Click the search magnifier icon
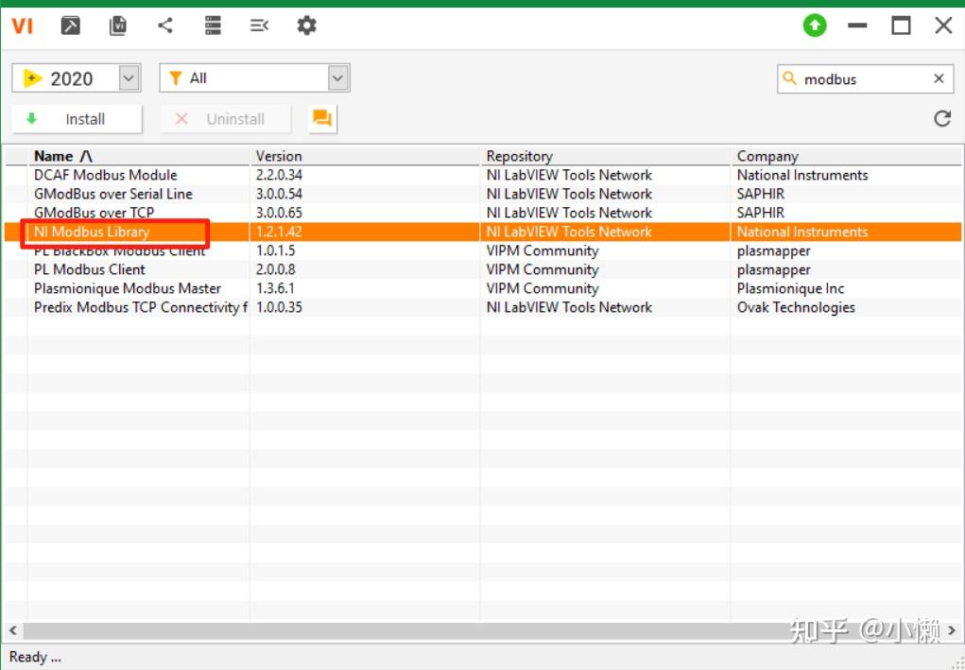Image resolution: width=965 pixels, height=670 pixels. pyautogui.click(x=789, y=78)
